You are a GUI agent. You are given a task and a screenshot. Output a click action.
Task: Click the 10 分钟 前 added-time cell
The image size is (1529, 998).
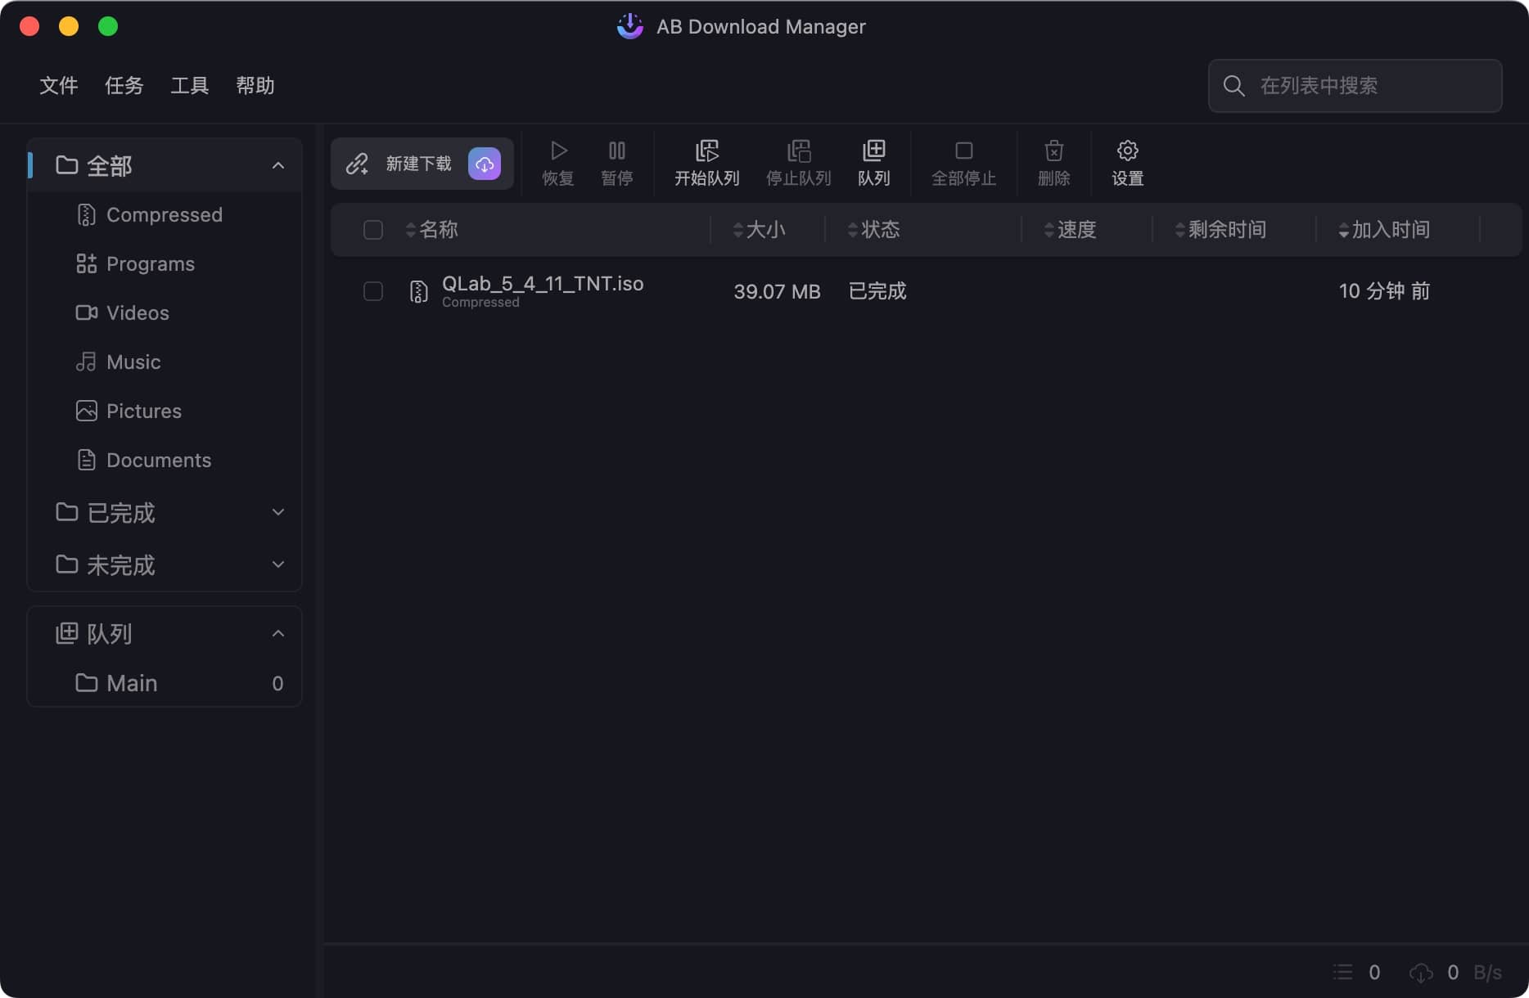click(1384, 291)
